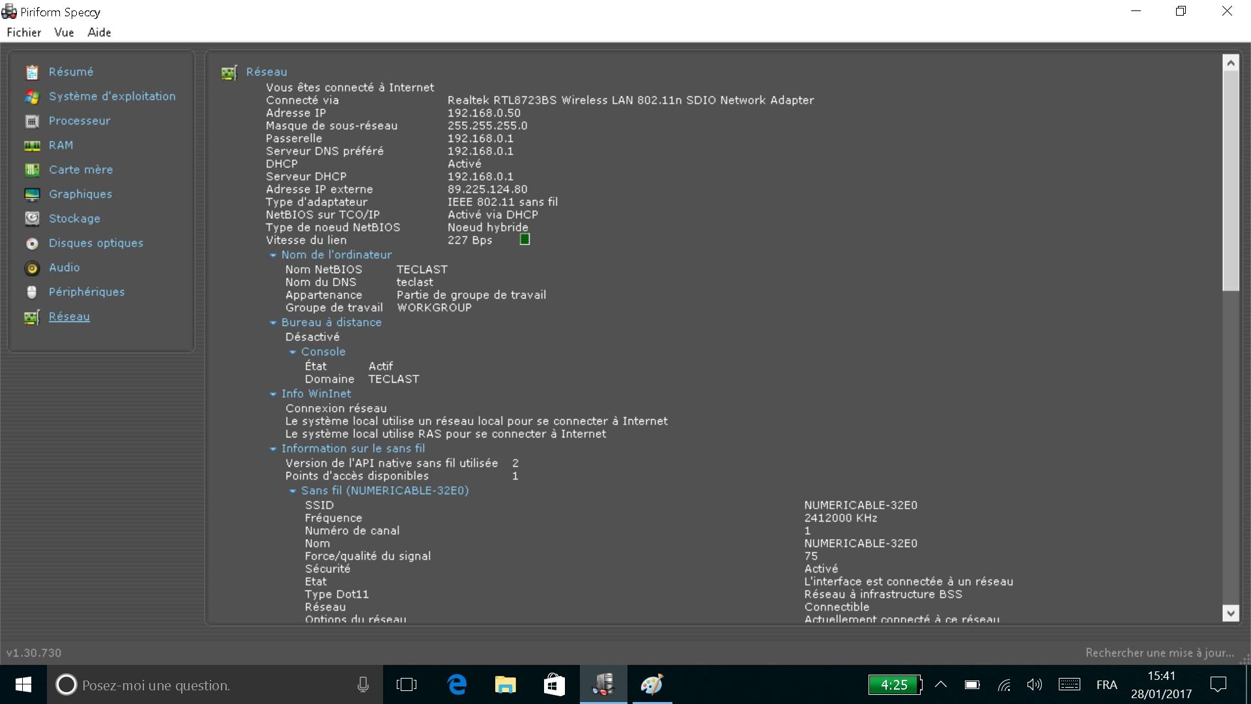
Task: Click the scrollbar down arrow
Action: (1230, 612)
